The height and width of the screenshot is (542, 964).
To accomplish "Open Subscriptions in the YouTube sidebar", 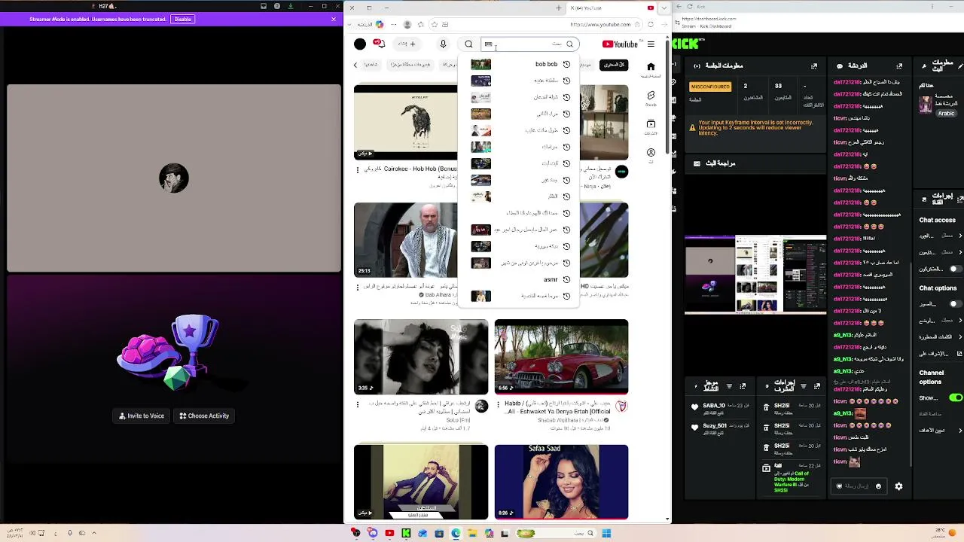I will pos(651,126).
